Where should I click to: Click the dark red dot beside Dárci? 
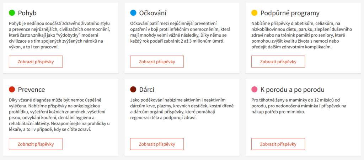133,89
